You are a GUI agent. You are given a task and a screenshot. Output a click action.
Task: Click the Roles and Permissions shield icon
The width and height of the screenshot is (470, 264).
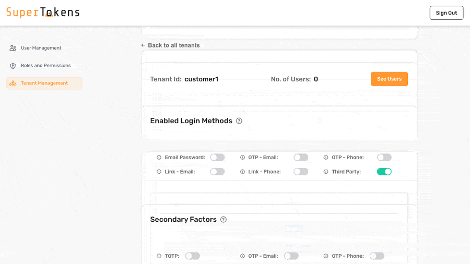[13, 66]
